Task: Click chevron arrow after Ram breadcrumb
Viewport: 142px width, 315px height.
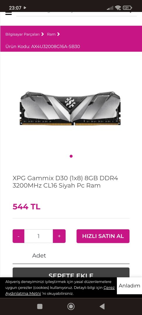Action: tap(58, 34)
